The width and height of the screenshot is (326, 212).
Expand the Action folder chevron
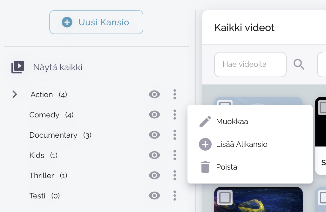[15, 94]
